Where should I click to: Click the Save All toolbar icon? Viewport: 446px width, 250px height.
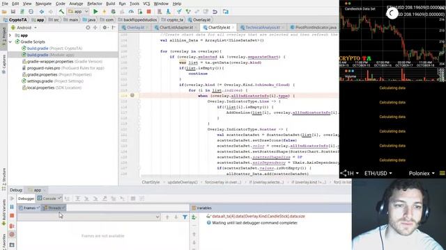coord(13,12)
